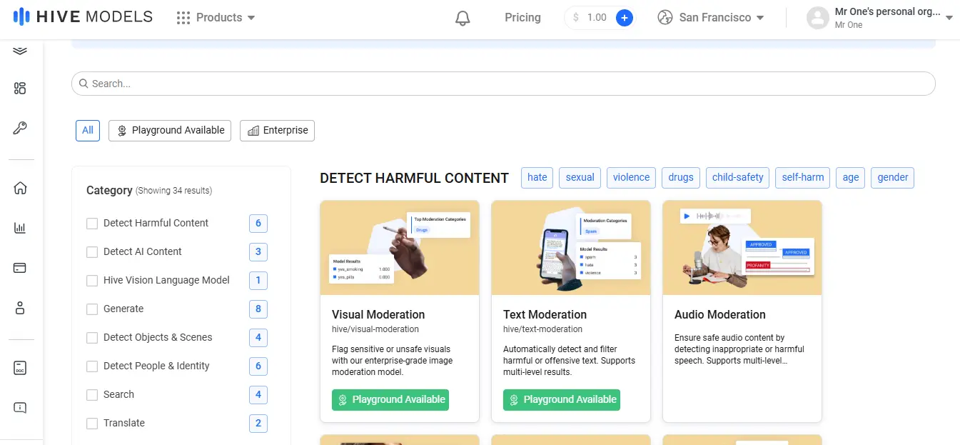This screenshot has width=960, height=445.
Task: Click the Hive Models logo
Action: (83, 16)
